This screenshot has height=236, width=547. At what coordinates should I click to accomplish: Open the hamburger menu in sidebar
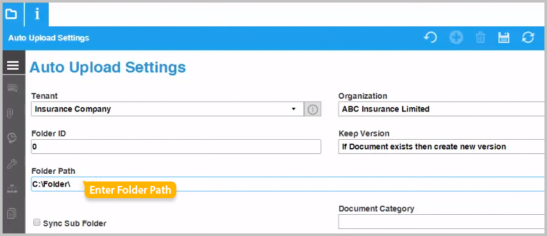pyautogui.click(x=13, y=65)
